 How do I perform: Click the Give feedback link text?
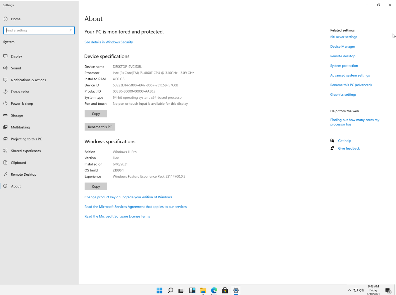point(349,148)
